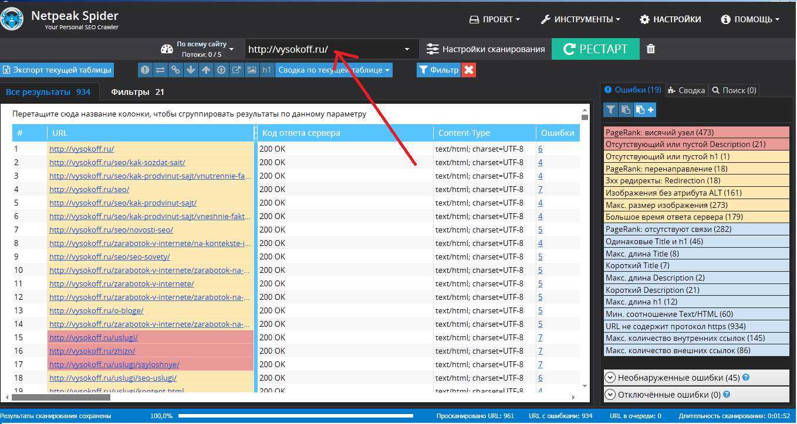
Task: Click the funnel icon in errors panel
Action: 610,110
